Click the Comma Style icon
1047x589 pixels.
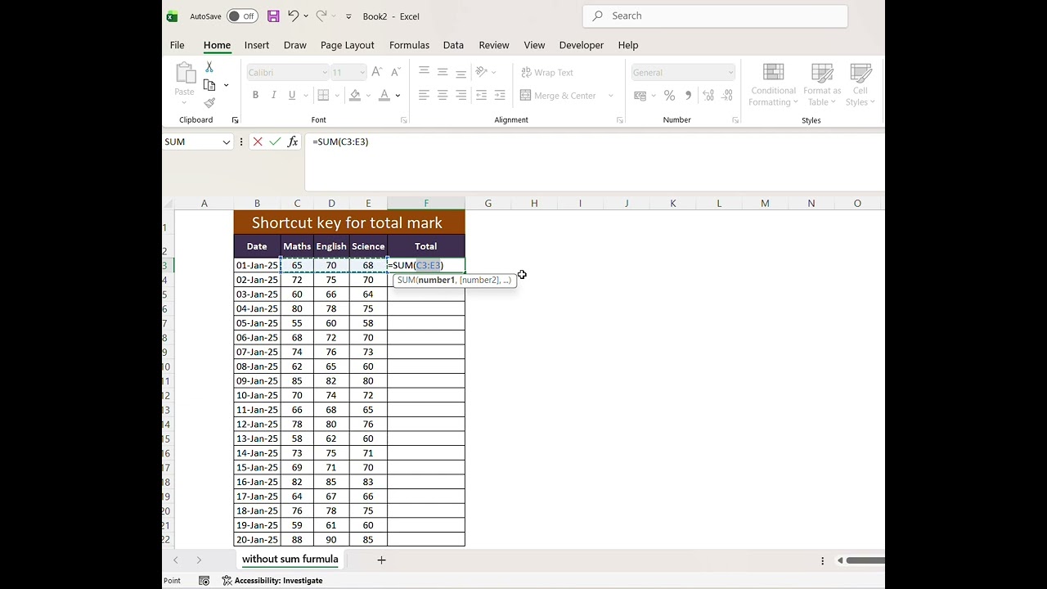688,96
